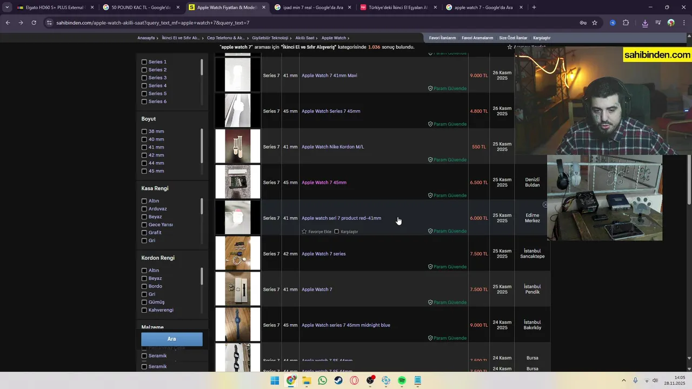Open the saved passwords key icon
The image size is (692, 389).
click(x=583, y=23)
